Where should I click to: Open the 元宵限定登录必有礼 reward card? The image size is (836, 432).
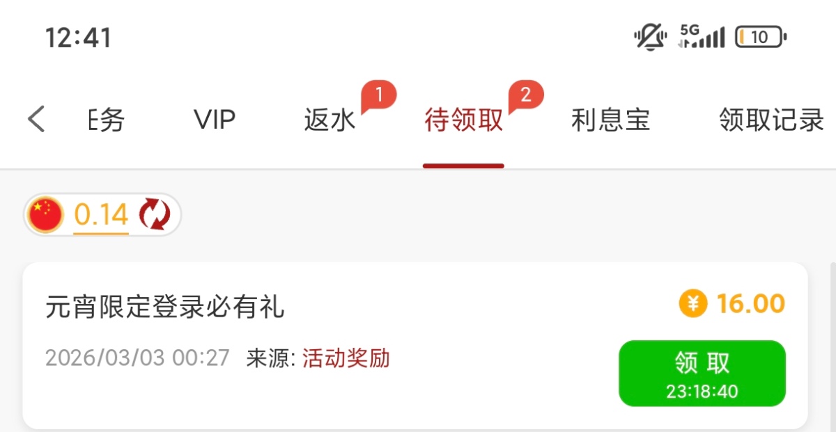(415, 345)
